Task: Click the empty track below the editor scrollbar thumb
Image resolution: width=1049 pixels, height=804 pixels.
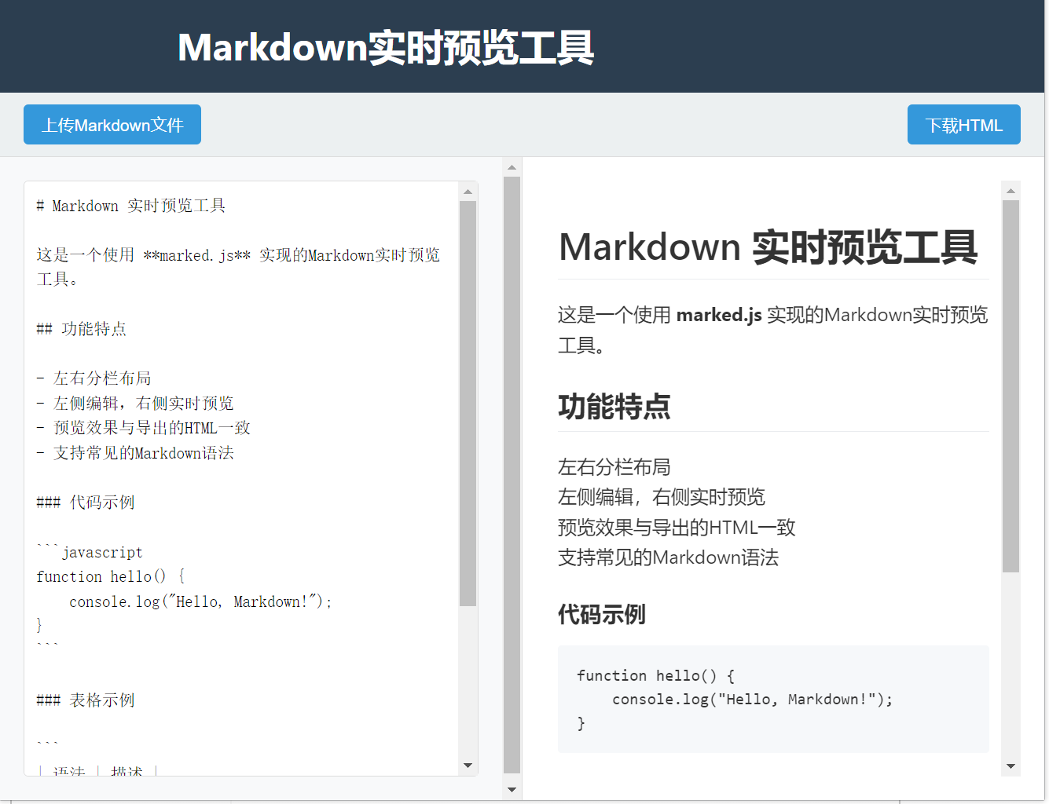Action: 468,683
